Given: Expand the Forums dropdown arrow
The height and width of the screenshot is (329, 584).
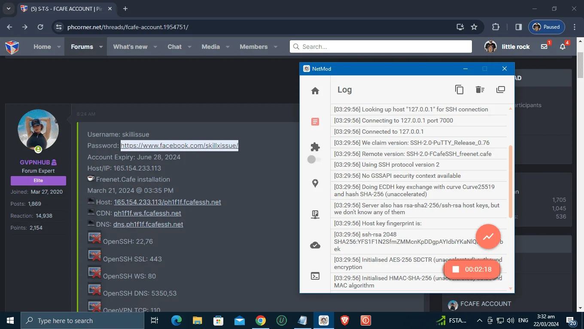Looking at the screenshot, I should [101, 47].
